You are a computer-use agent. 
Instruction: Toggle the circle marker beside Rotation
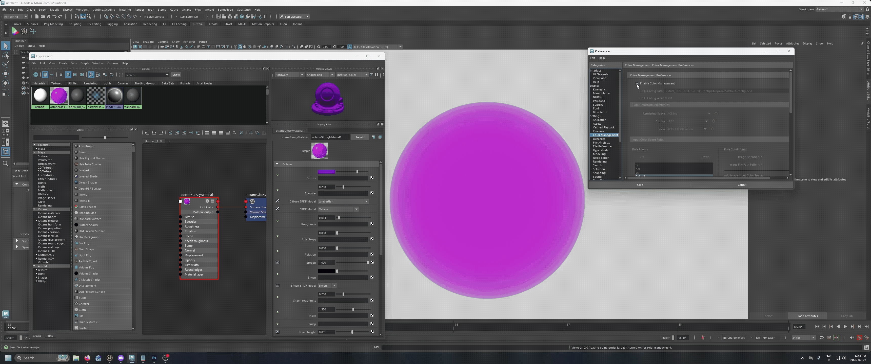[x=278, y=251]
